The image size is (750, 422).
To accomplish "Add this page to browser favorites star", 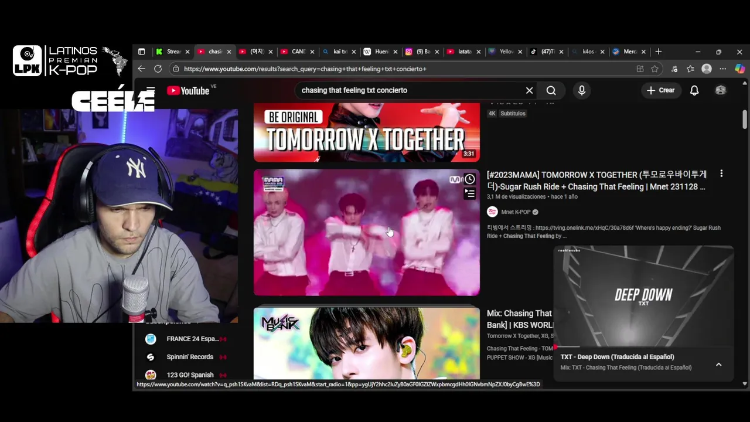I will pyautogui.click(x=654, y=69).
